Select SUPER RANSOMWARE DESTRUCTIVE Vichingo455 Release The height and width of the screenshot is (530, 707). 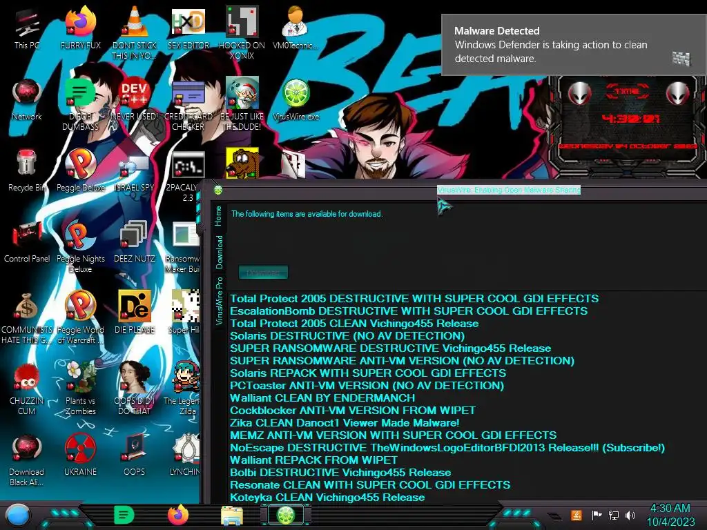(x=391, y=349)
